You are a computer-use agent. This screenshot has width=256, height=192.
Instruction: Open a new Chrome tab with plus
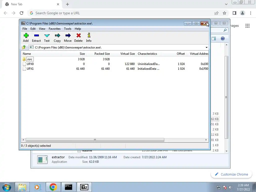tap(67, 4)
